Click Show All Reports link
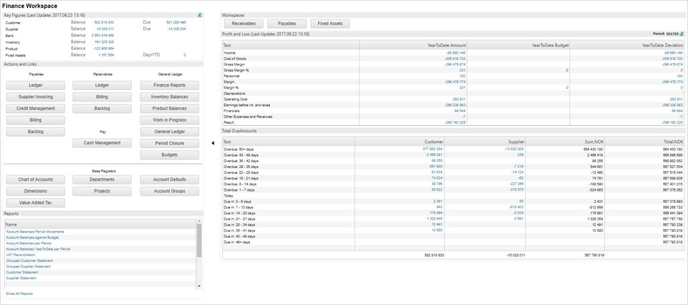This screenshot has width=688, height=305. 19,294
